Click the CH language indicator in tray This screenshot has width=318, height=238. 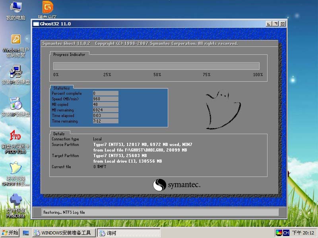click(286, 233)
